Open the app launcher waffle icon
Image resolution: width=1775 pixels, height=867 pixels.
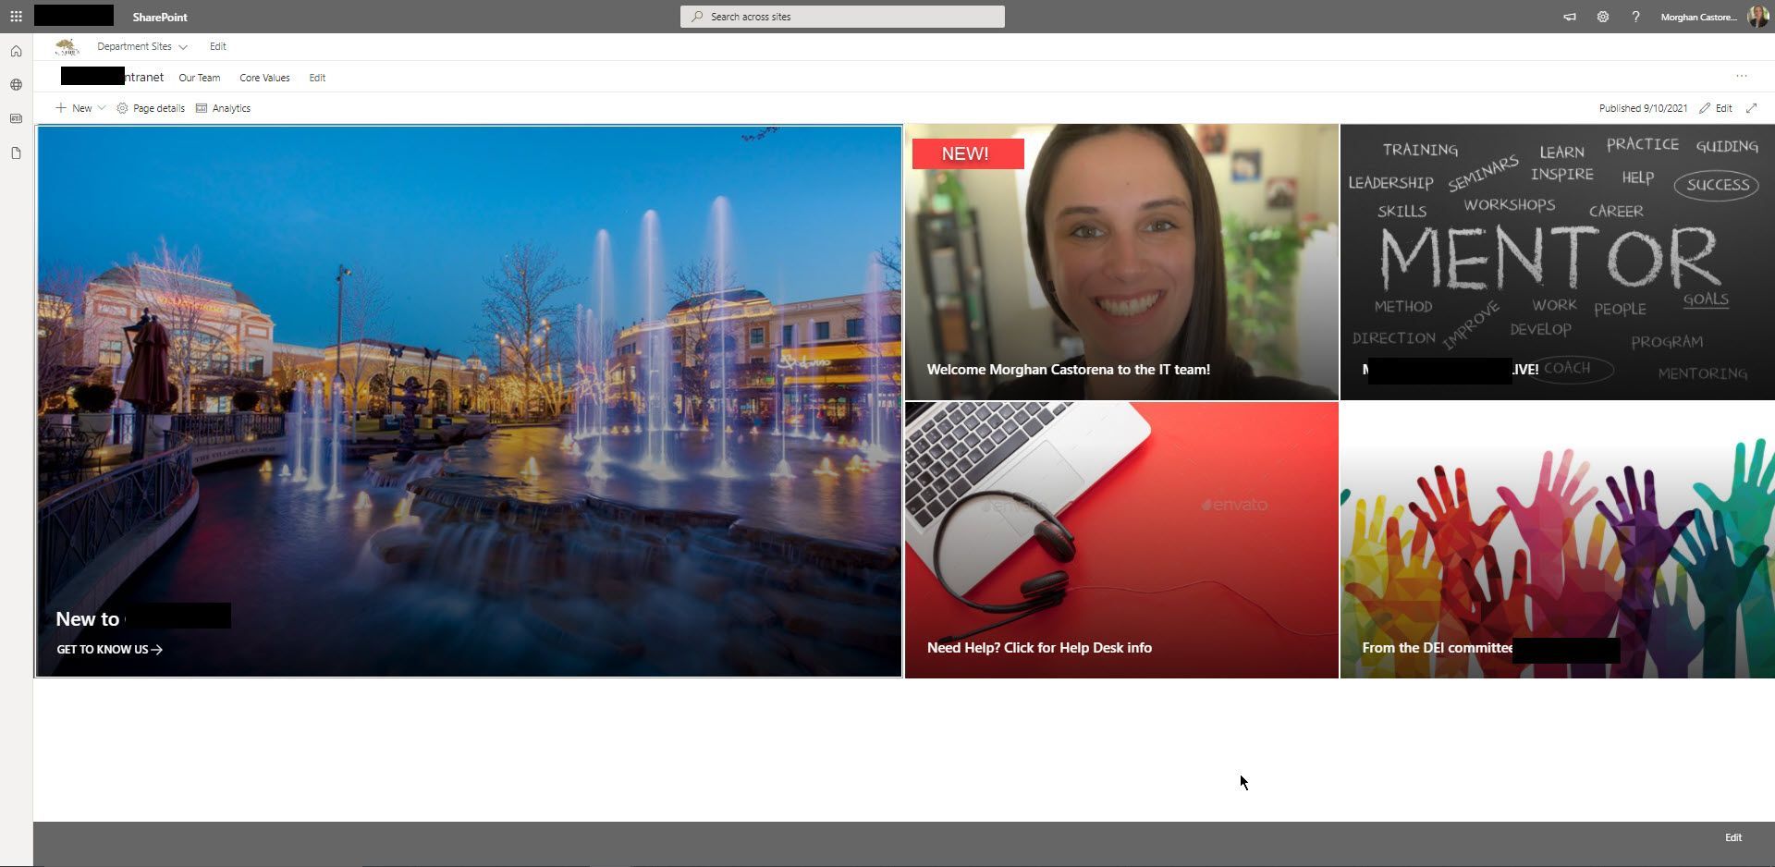pos(16,17)
